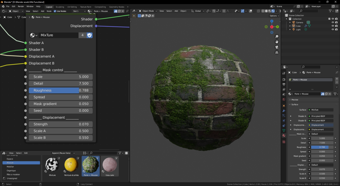This screenshot has height=186, width=340.
Task: Open the Texture properties checker tab
Action: click(284, 142)
